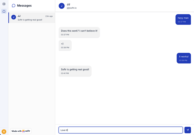
Task: Click the JJ avatar in the chat header
Action: 62,6
